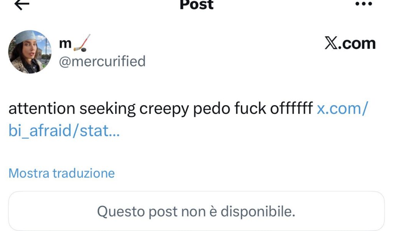Tap the "Questo post non è disponibile" card

[196, 211]
